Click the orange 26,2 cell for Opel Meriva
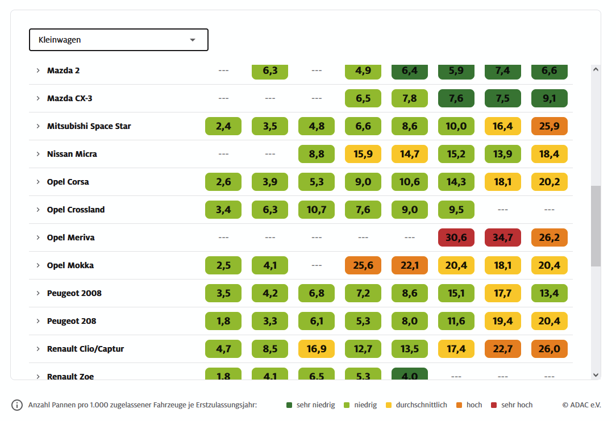Image resolution: width=616 pixels, height=421 pixels. pos(549,237)
